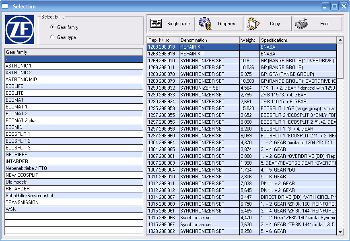
Task: Select ECOMAT 2 gear family row
Action: 74,114
